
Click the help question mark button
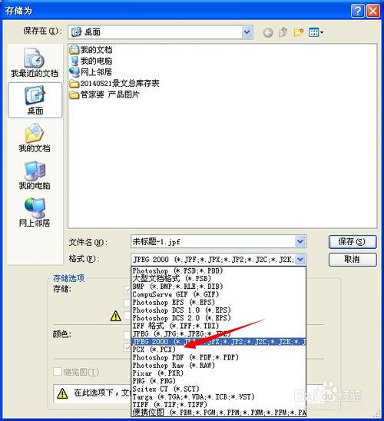(357, 11)
